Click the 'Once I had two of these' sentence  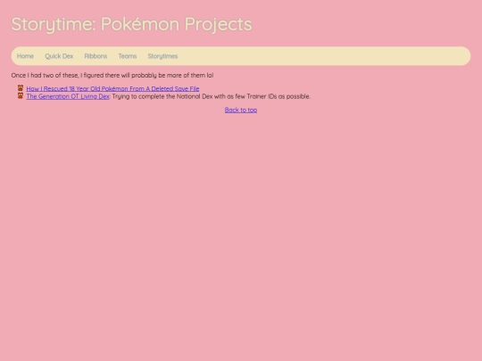112,75
